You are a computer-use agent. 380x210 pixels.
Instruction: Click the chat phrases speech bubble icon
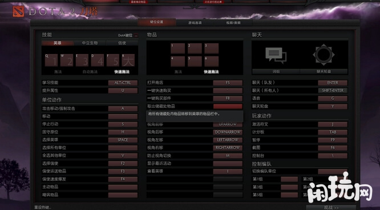point(276,55)
